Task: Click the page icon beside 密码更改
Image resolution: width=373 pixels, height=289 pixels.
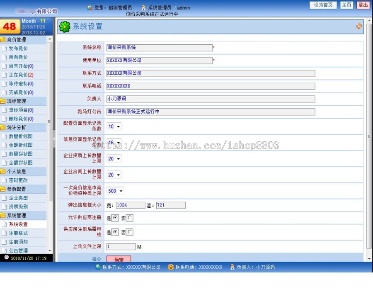Action: (4, 180)
